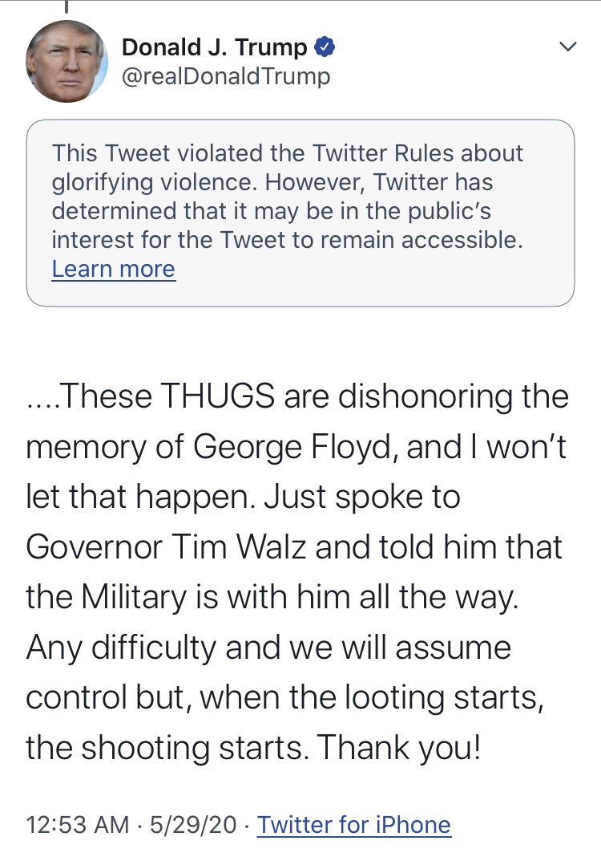Click the glorifying violence notice box

click(x=300, y=213)
